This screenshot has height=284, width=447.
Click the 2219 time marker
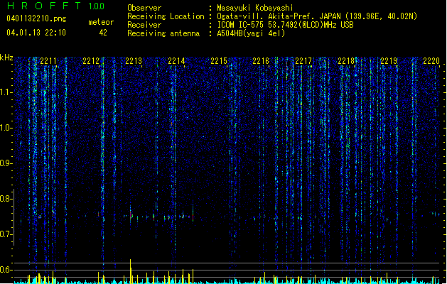point(389,61)
